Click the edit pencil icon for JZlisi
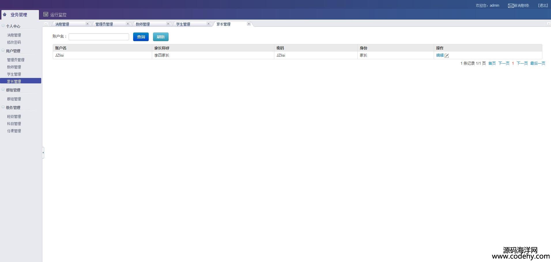This screenshot has height=262, width=551. click(447, 56)
